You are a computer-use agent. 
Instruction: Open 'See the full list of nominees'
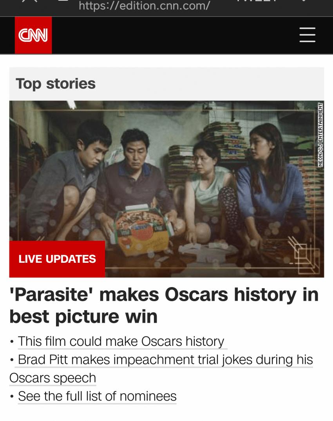[x=97, y=396]
